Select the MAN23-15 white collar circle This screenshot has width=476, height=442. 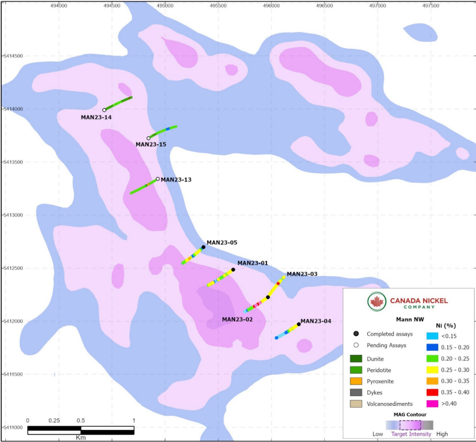click(x=148, y=138)
